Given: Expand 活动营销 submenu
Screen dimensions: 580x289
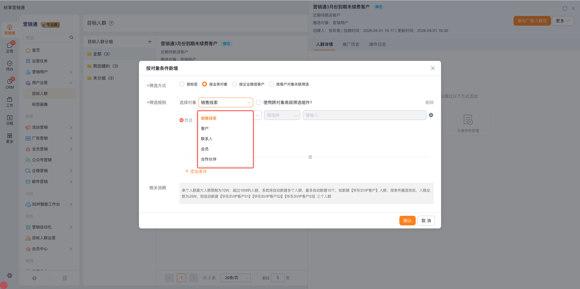Looking at the screenshot, I should [71, 127].
